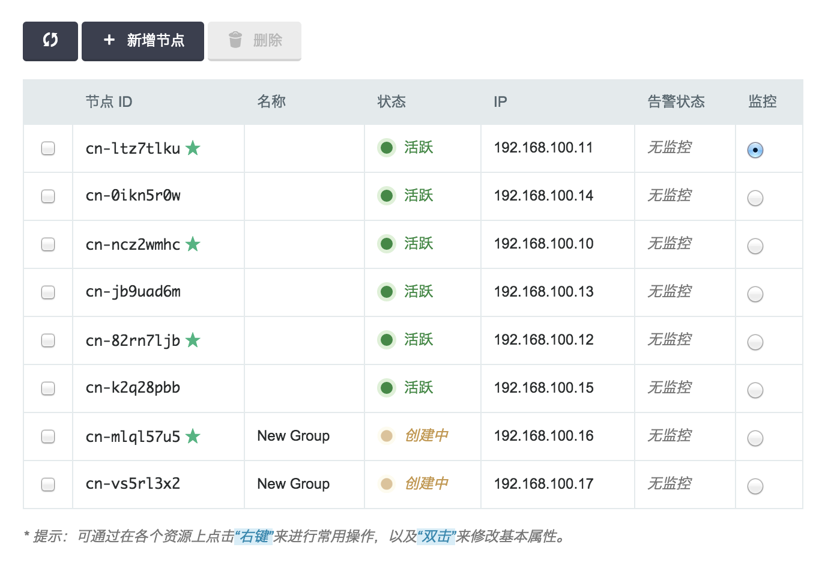The height and width of the screenshot is (568, 825).
Task: Click the 新增节点 add node button
Action: [x=143, y=41]
